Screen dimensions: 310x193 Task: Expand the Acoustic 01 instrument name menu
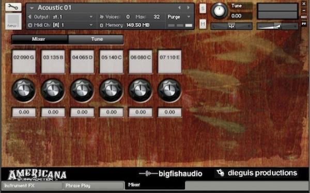coord(32,8)
